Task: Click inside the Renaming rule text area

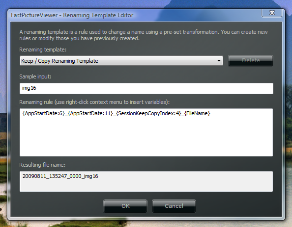Action: pyautogui.click(x=146, y=132)
